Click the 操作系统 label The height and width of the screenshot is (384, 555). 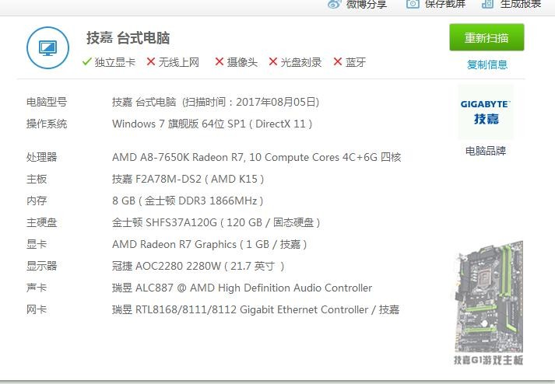click(x=47, y=124)
